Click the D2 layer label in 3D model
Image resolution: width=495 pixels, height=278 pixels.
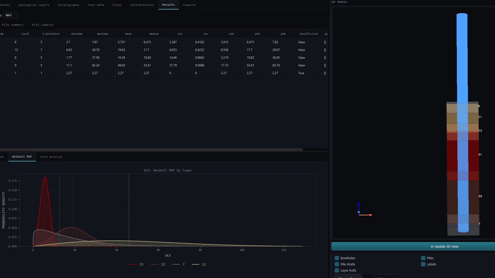(x=480, y=196)
